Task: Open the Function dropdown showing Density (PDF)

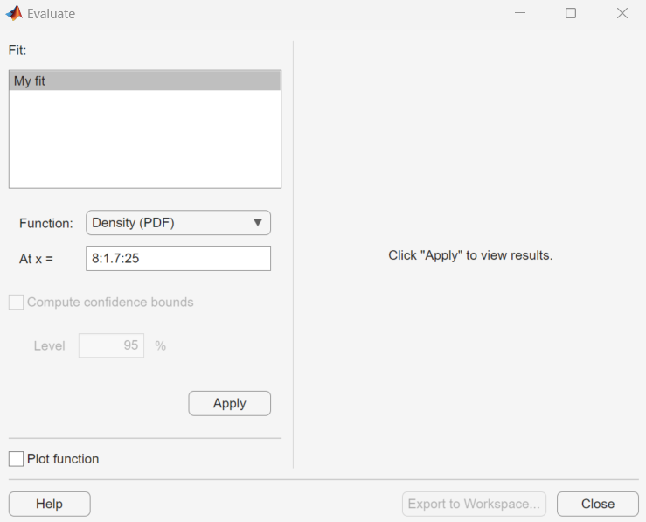Action: [178, 223]
